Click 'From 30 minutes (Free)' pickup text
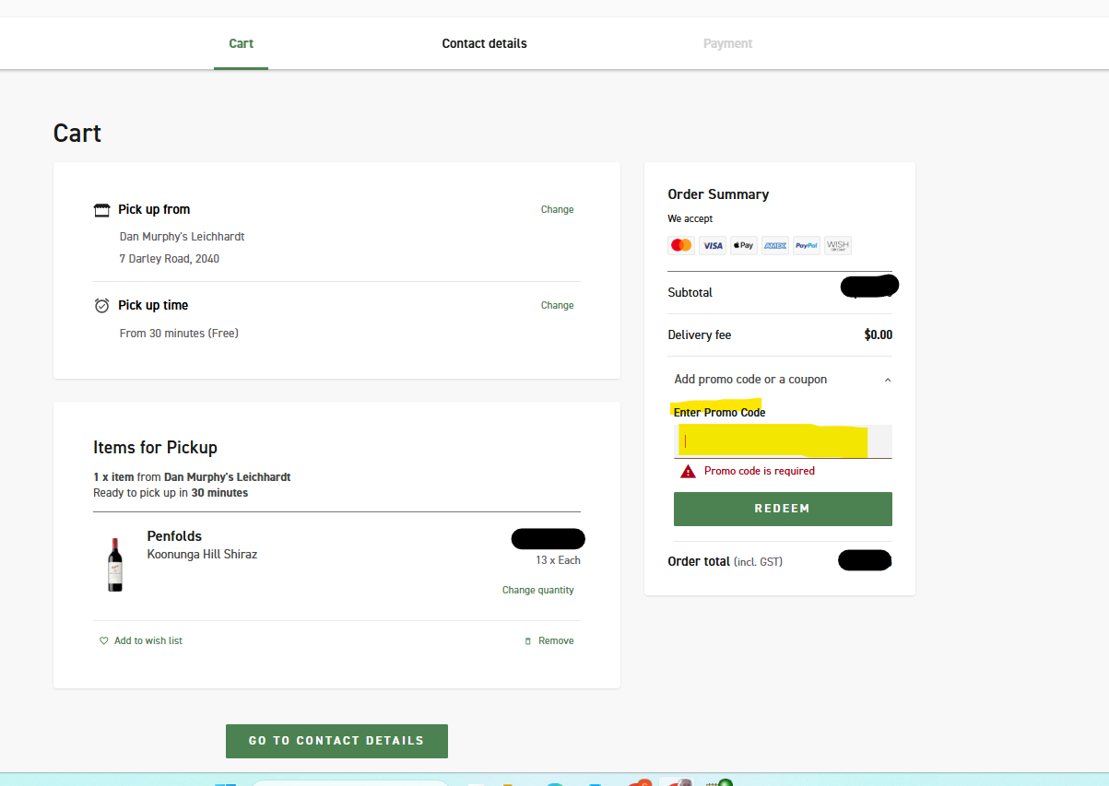This screenshot has height=786, width=1109. tap(179, 334)
